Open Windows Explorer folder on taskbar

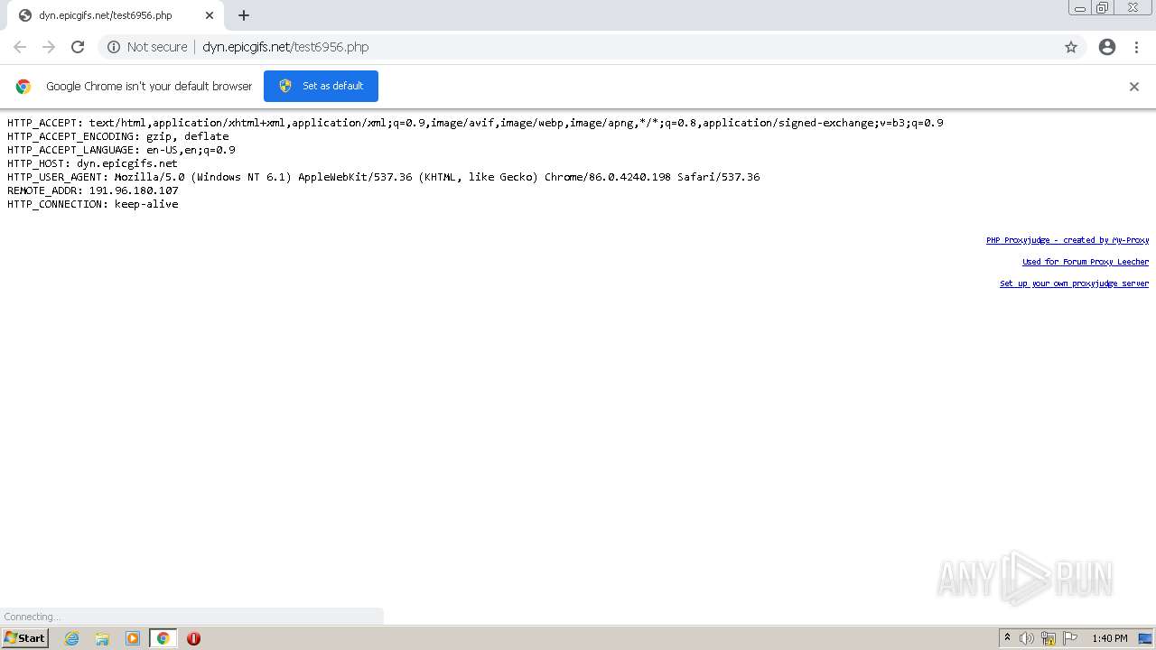coord(102,638)
